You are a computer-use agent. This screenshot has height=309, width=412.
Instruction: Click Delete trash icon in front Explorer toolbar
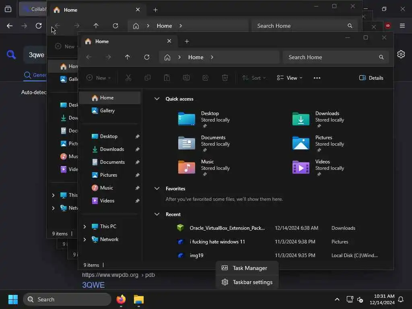[225, 78]
